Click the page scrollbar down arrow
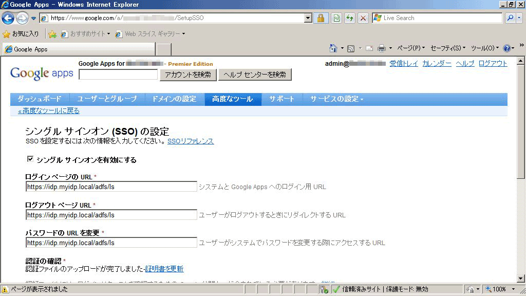526x296 pixels. [x=521, y=279]
